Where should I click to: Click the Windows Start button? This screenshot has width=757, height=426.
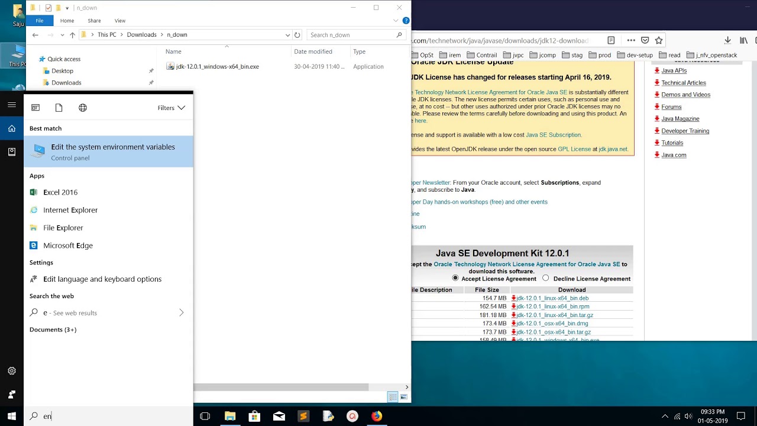click(x=12, y=417)
